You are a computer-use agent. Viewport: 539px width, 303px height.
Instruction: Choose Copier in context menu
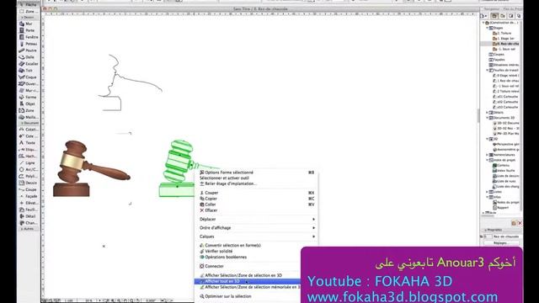256,199
